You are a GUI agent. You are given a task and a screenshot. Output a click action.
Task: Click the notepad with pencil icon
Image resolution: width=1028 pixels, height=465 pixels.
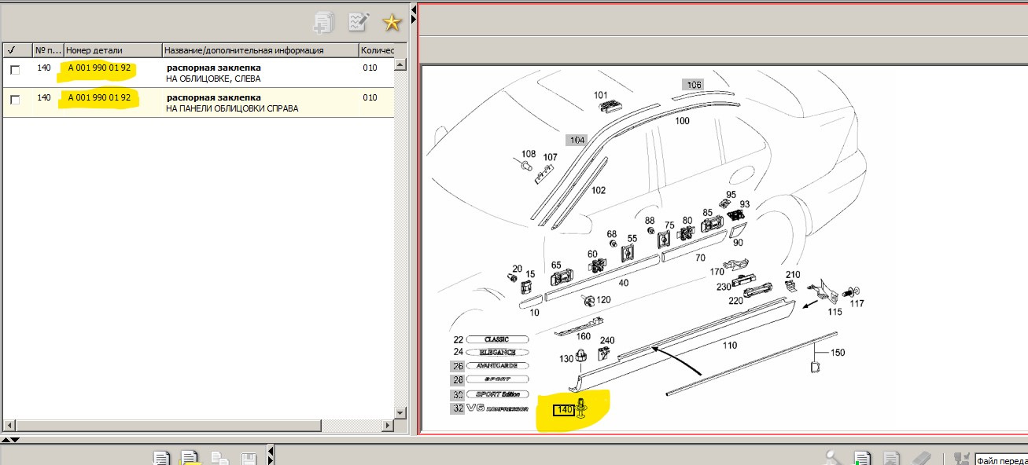tap(359, 22)
